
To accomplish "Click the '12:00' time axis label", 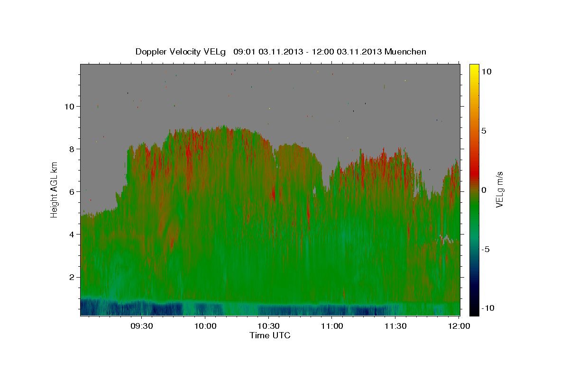I will coord(459,326).
